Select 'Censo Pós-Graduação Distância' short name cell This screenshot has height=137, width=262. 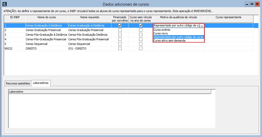(x=90, y=35)
